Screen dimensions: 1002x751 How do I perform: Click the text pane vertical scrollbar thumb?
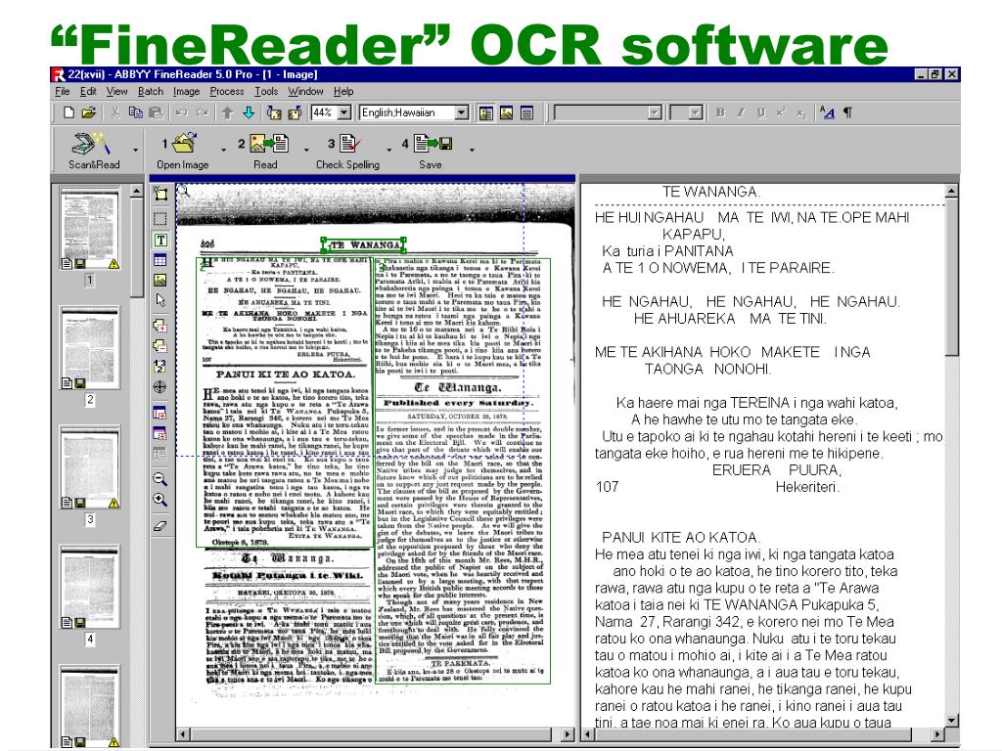951,277
